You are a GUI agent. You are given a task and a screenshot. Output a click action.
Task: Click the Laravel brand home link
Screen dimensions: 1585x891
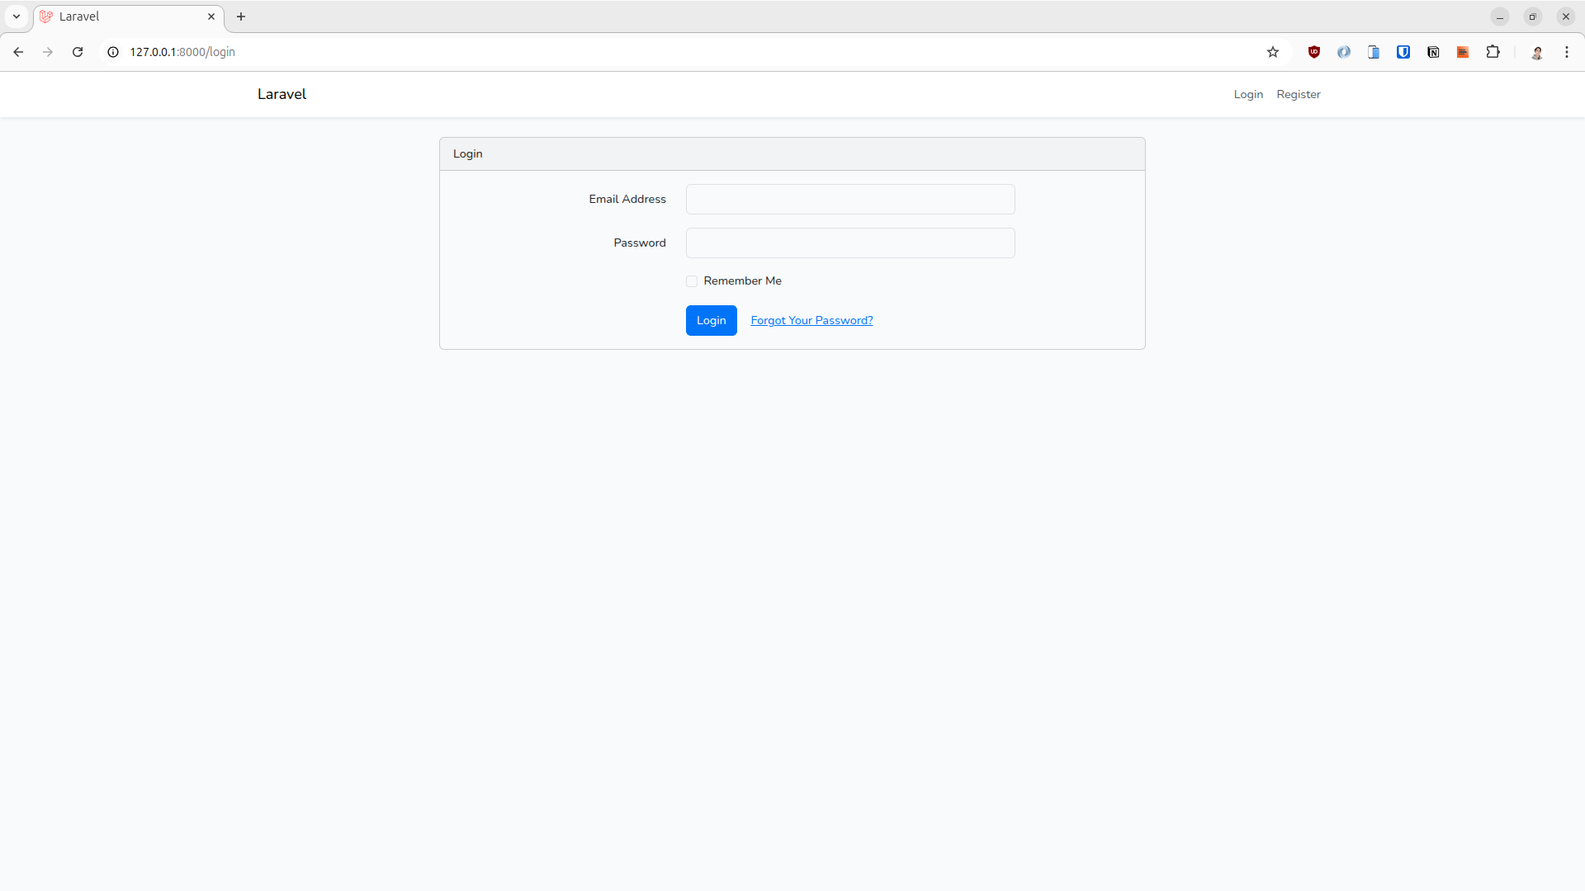(x=281, y=94)
